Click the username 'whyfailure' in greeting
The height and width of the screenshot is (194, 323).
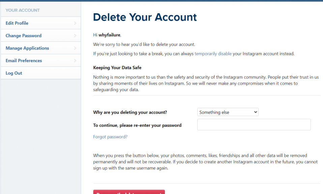pos(109,35)
